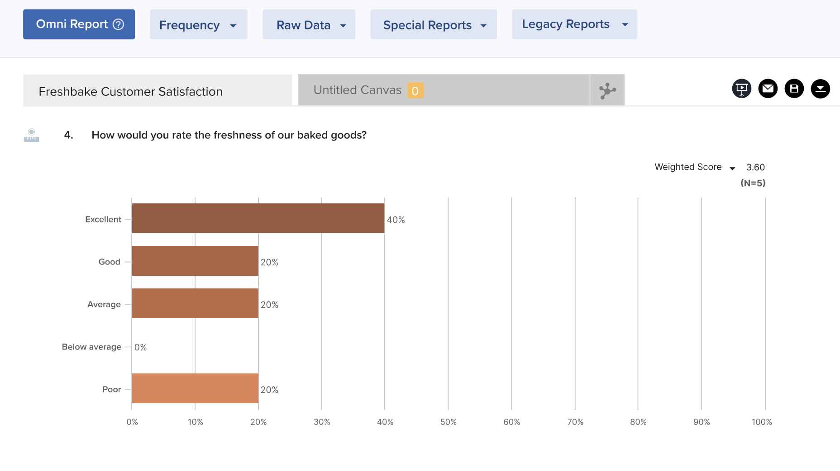The height and width of the screenshot is (471, 840).
Task: Click the canvas network nodes icon
Action: (607, 90)
